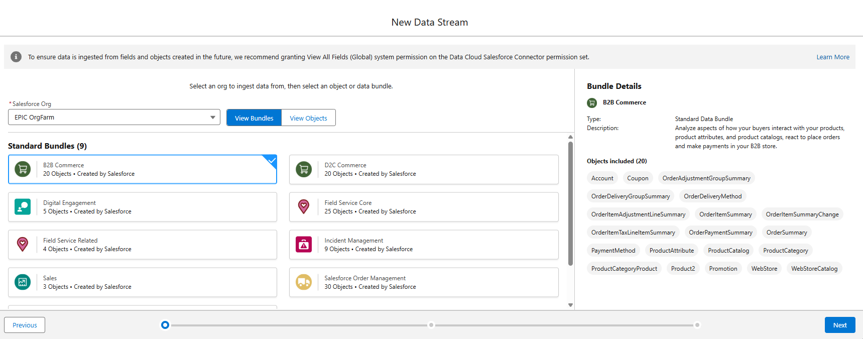Screen dimensions: 863x339
Task: Click the B2B Commerce icon in Bundle Details
Action: [592, 103]
